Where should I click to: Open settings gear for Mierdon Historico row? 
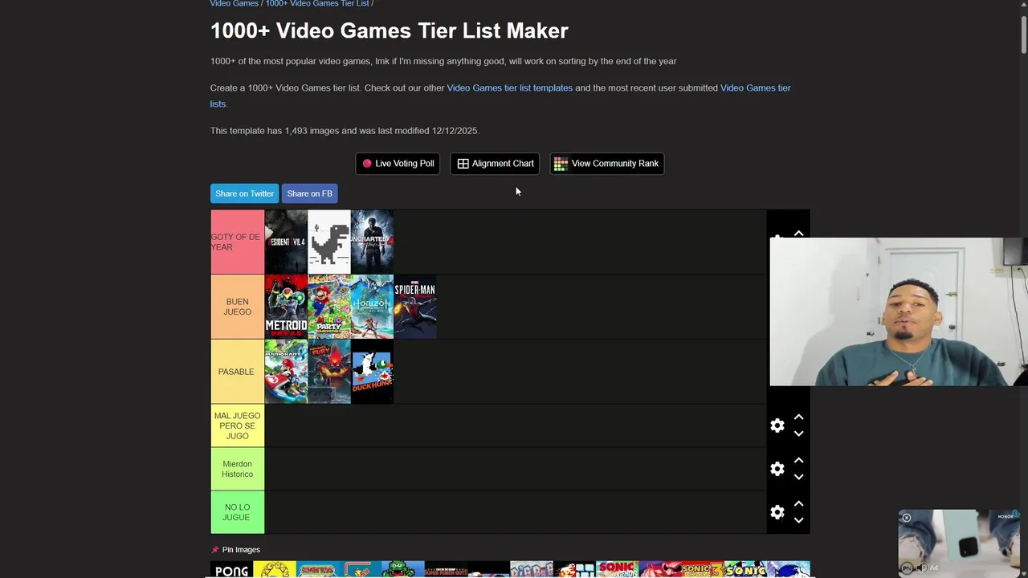[777, 469]
